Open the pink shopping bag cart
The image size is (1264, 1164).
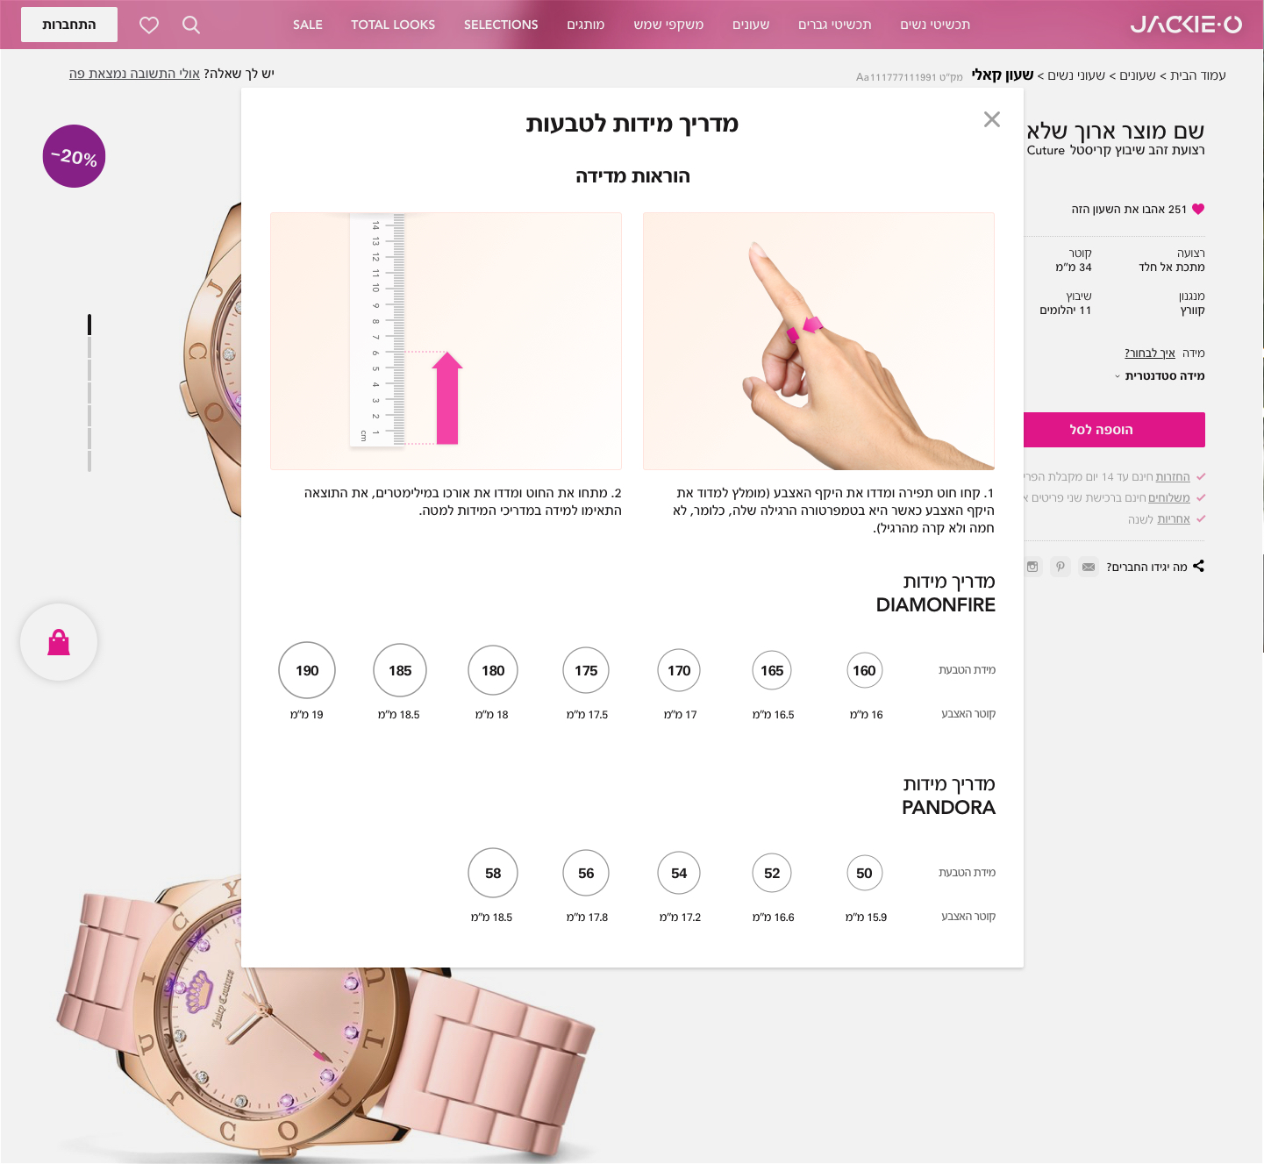(x=59, y=642)
